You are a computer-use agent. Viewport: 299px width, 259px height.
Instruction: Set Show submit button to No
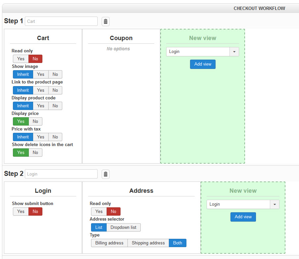pos(35,212)
